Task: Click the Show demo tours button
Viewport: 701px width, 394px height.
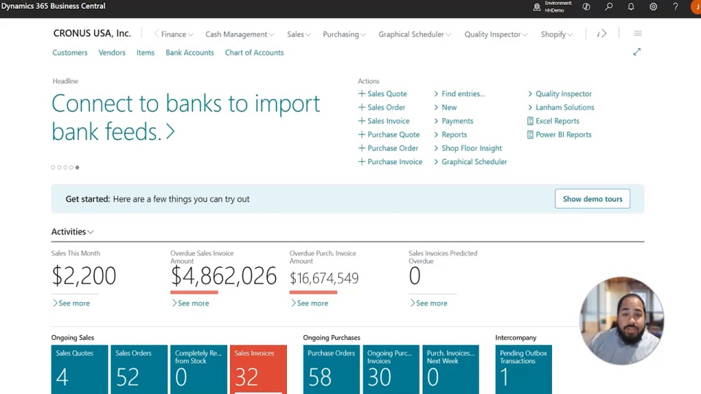Action: pyautogui.click(x=592, y=198)
